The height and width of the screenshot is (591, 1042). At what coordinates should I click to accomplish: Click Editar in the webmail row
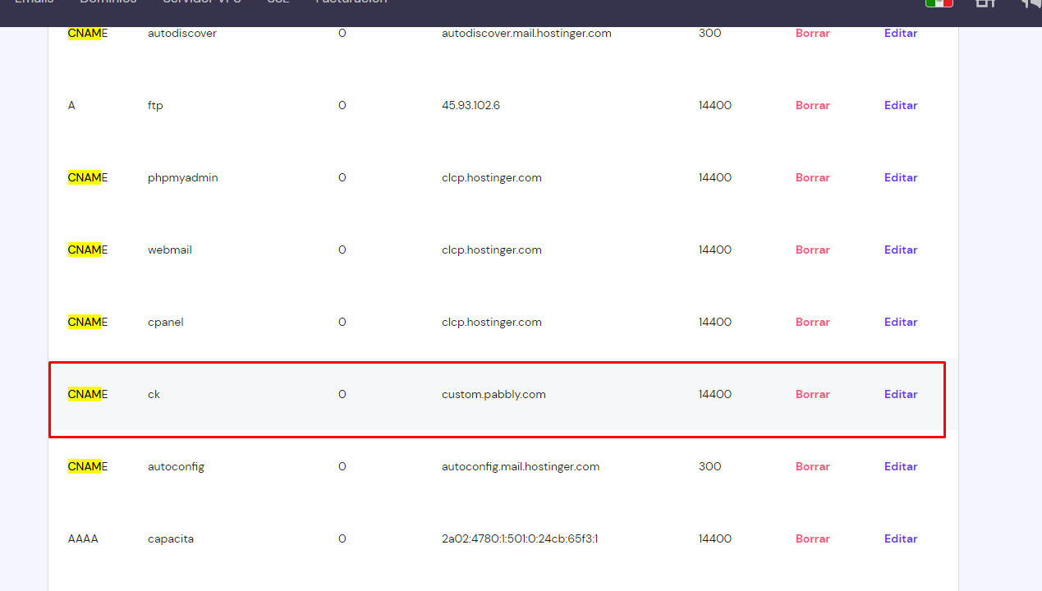tap(901, 250)
